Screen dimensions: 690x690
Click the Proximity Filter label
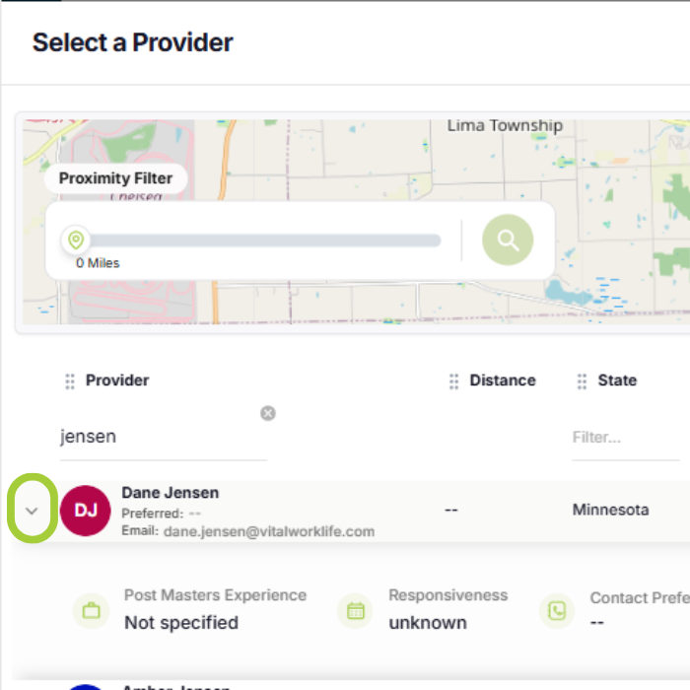(x=115, y=178)
